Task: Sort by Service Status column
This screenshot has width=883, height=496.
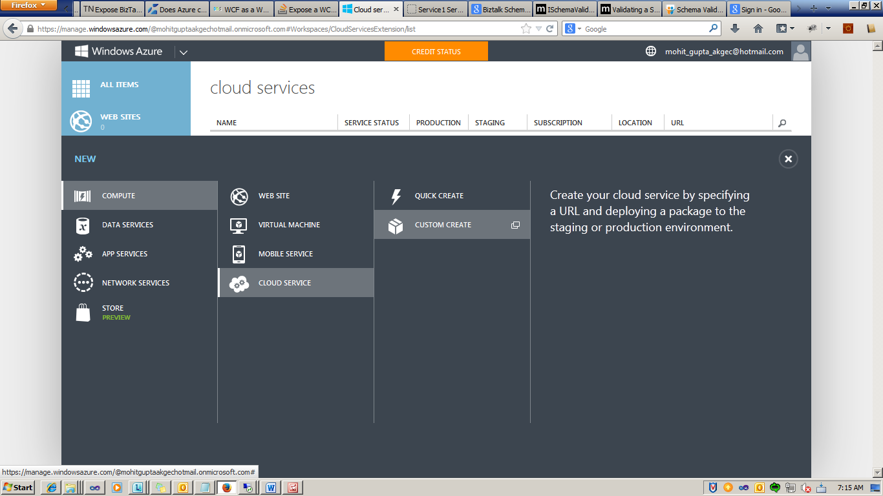Action: coord(372,123)
